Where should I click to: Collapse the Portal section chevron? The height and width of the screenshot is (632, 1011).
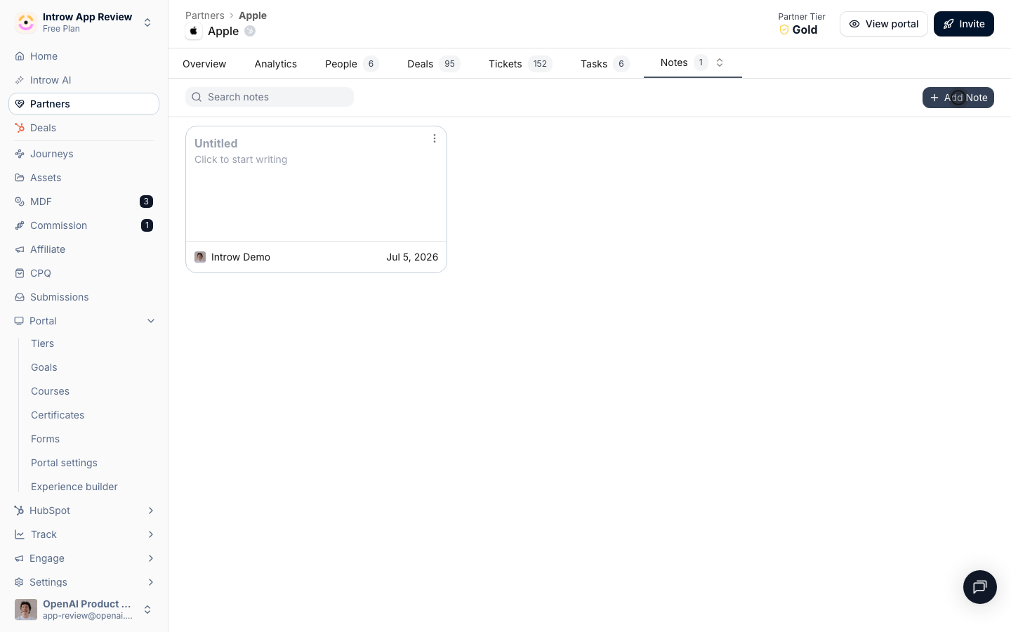click(151, 321)
